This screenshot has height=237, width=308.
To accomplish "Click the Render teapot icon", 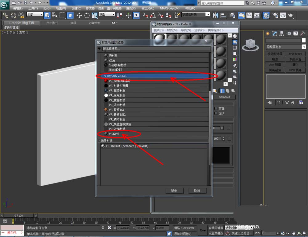I will tap(290, 15).
